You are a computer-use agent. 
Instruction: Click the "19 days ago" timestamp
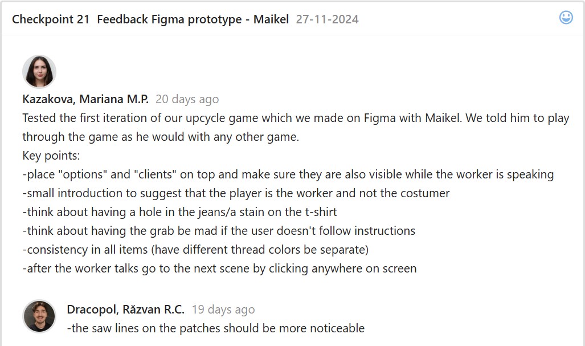point(223,310)
